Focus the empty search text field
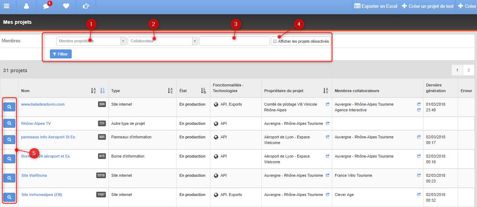This screenshot has height=207, width=477. (235, 41)
